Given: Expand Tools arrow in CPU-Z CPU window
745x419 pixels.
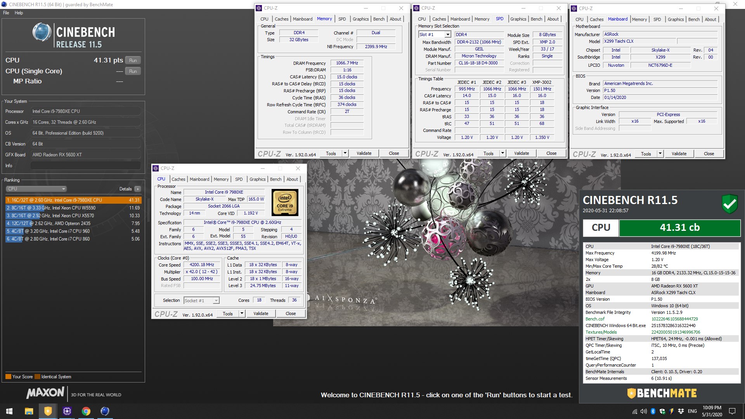Looking at the screenshot, I should (241, 314).
